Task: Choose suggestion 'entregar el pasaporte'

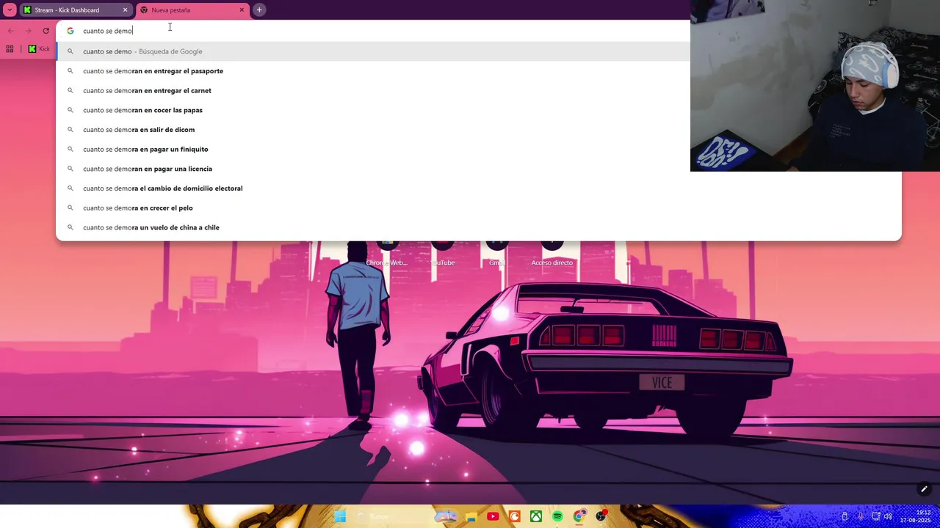Action: pos(478,71)
